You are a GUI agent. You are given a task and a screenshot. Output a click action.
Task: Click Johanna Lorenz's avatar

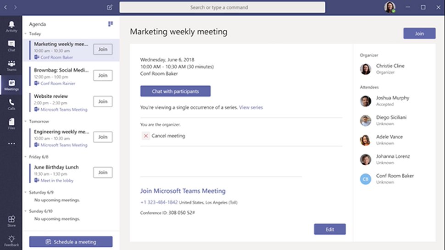pyautogui.click(x=365, y=160)
